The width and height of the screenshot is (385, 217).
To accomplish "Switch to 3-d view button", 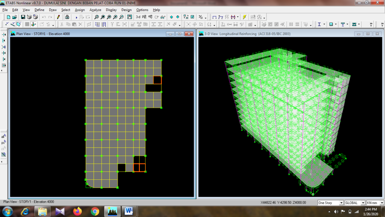I will point(138,17).
